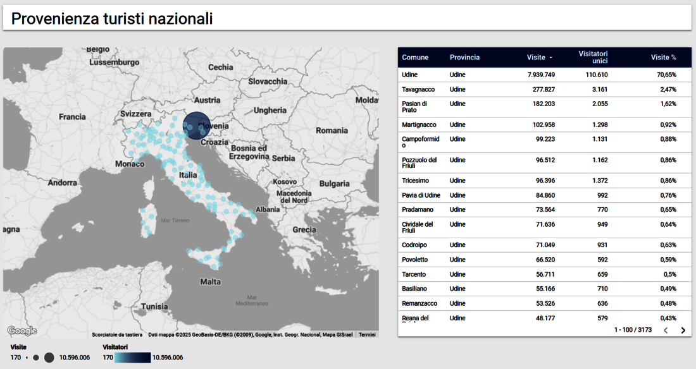
Task: Open the Termini link on the map
Action: [367, 335]
